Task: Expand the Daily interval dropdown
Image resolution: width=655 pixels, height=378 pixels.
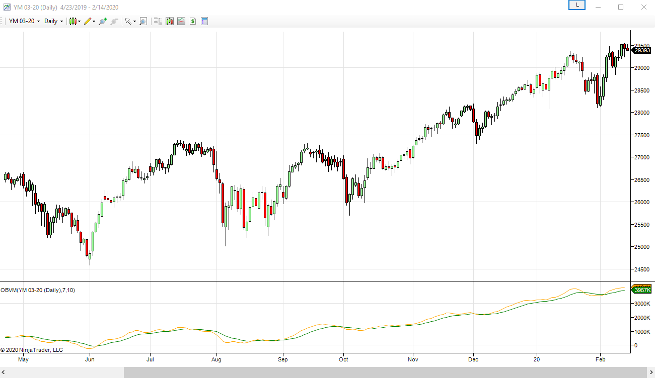Action: pos(53,21)
